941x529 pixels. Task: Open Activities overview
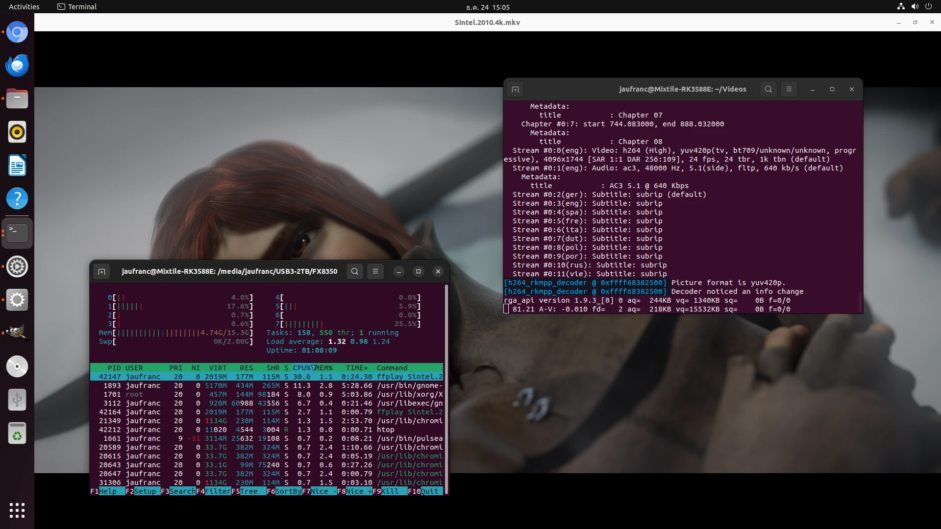coord(24,7)
